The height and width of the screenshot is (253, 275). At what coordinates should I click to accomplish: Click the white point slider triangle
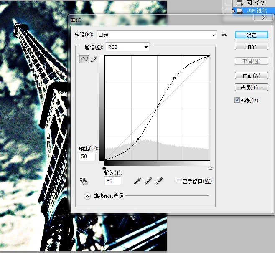[x=210, y=168]
